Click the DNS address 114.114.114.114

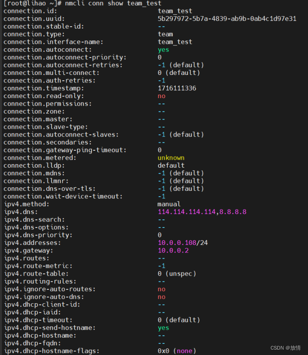point(187,212)
